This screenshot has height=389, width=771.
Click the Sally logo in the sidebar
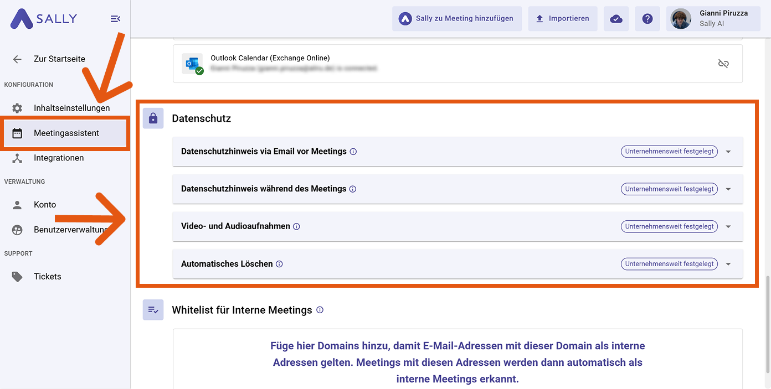coord(44,19)
